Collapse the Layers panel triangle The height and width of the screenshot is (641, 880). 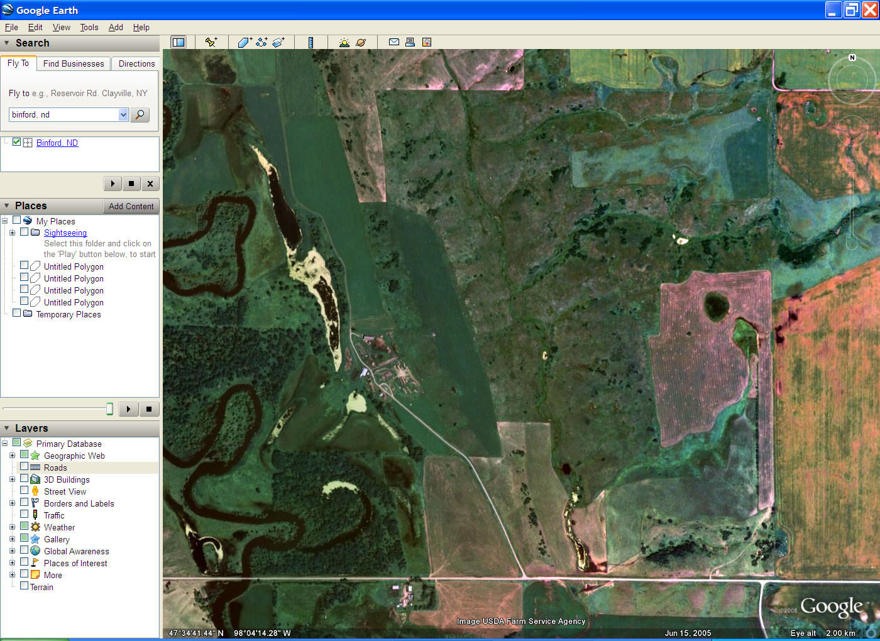7,428
